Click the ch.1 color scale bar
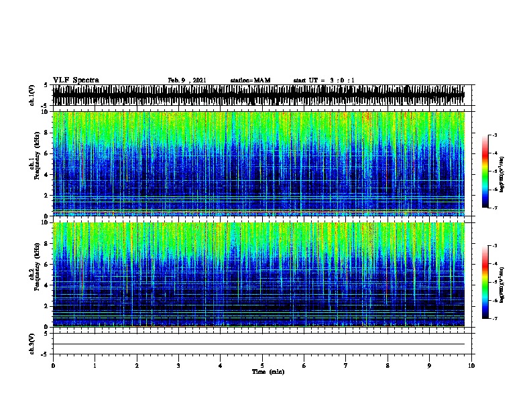The width and height of the screenshot is (531, 410). pos(485,172)
